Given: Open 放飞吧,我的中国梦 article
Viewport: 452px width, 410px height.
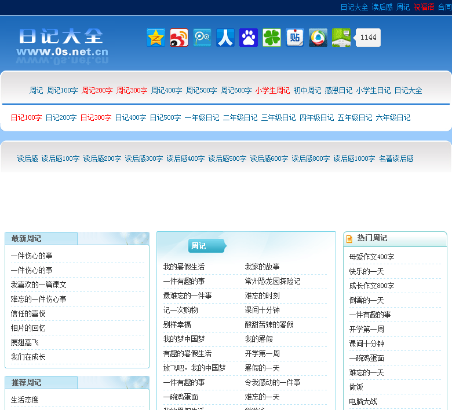Looking at the screenshot, I should (194, 368).
